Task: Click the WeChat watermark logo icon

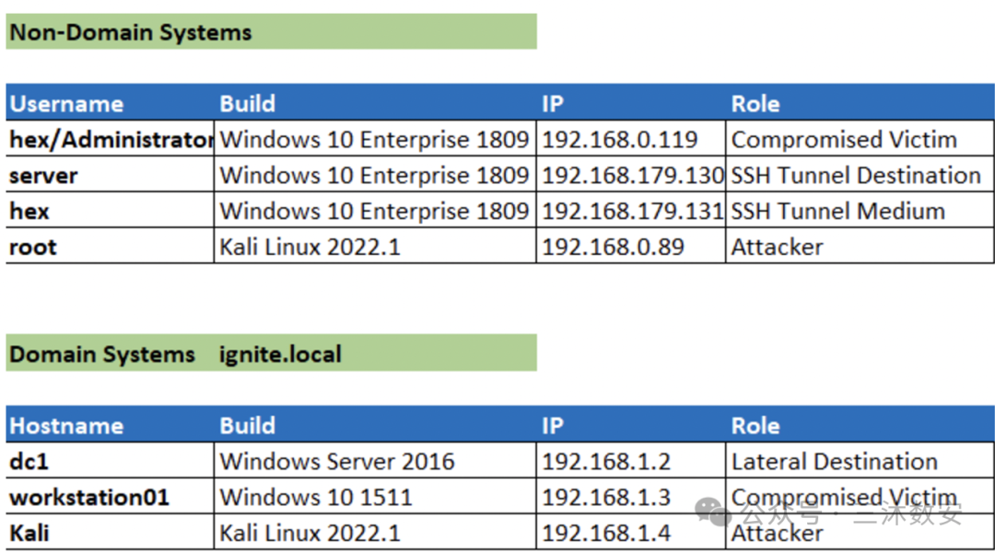Action: (711, 511)
